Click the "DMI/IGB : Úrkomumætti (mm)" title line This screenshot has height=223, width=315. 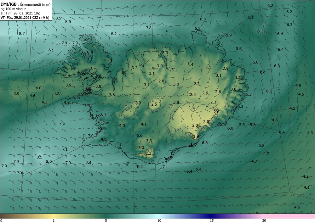pos(26,4)
